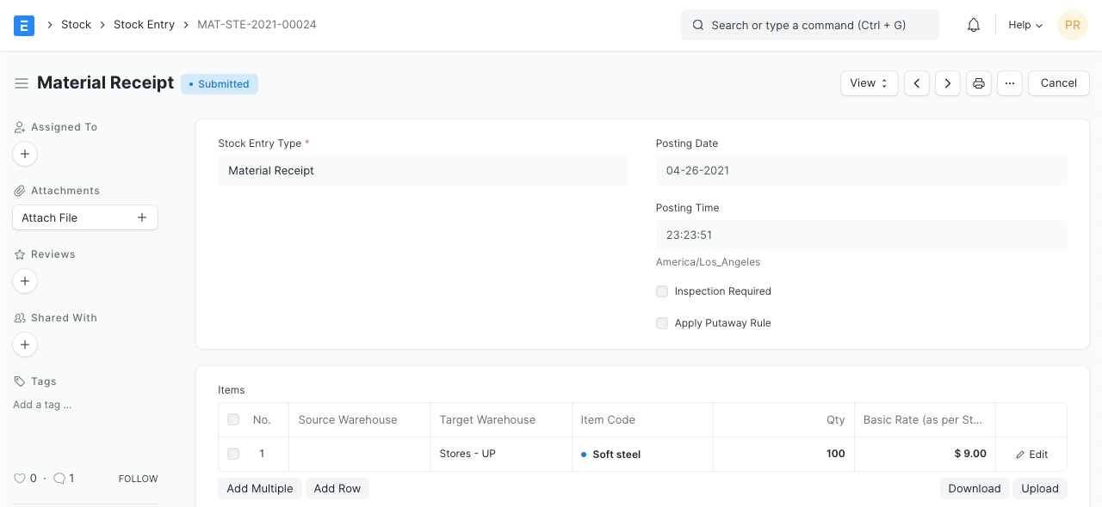Click the search command bar
Image resolution: width=1102 pixels, height=507 pixels.
(x=809, y=25)
